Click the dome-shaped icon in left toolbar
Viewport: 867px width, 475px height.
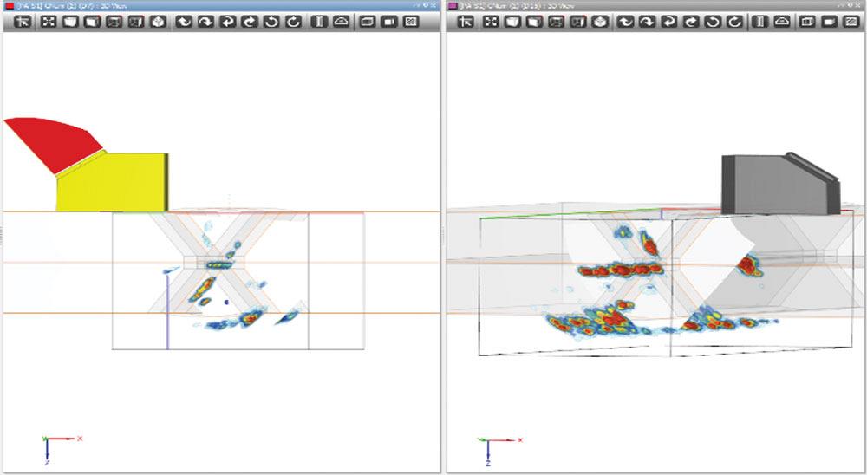click(x=341, y=22)
